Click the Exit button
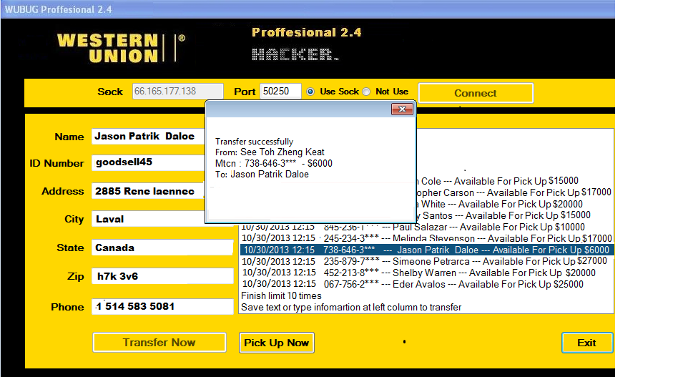This screenshot has height=377, width=683. click(x=586, y=343)
